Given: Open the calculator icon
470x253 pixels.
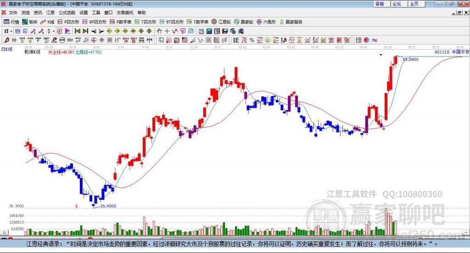Looking at the screenshot, I should tap(209, 31).
